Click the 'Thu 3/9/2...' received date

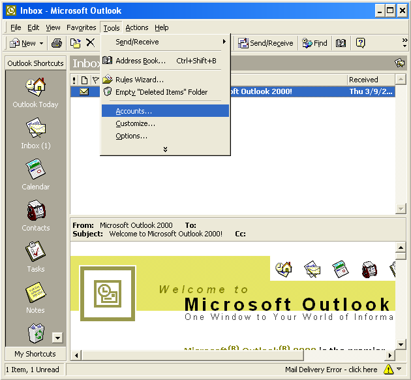coord(371,91)
